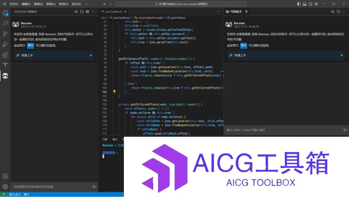
Task: Open the 编辑(E) menu
Action: click(26, 4)
